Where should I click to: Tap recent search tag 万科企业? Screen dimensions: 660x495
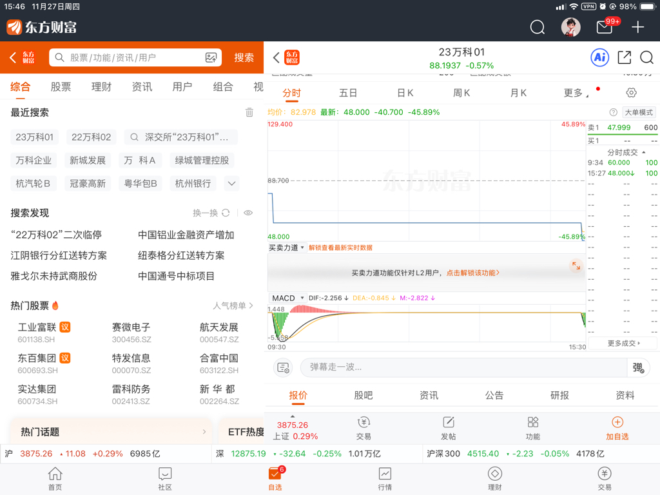pyautogui.click(x=34, y=160)
